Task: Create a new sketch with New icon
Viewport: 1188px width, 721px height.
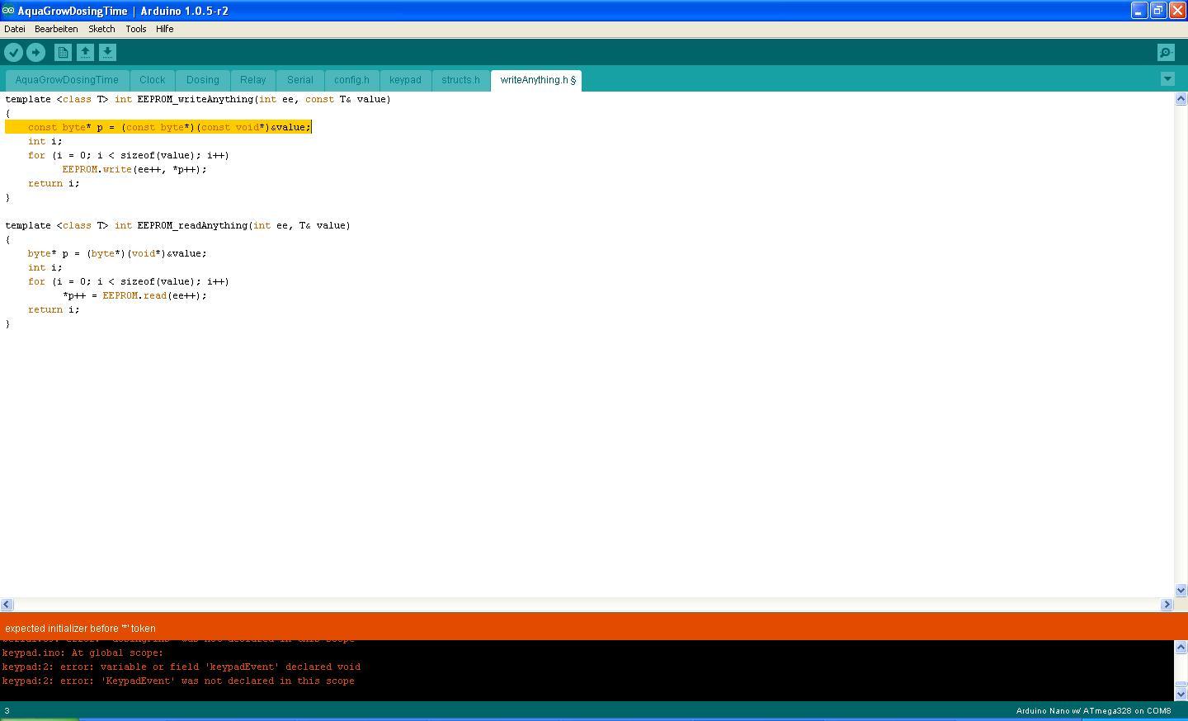Action: [x=63, y=53]
